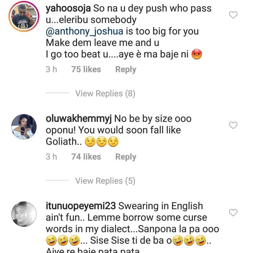Expand View Replies (5)
The image size is (253, 253).
pyautogui.click(x=105, y=181)
